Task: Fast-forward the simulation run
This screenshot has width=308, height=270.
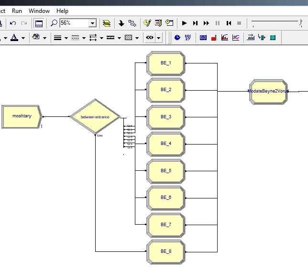Action: [x=206, y=23]
